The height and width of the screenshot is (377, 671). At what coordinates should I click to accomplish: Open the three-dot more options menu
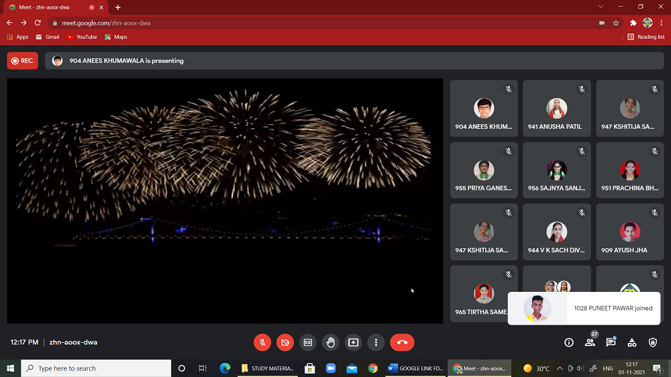pos(376,342)
